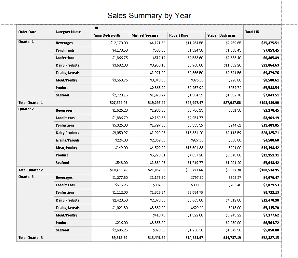Click the Total Quarter 1 summary row

(x=29, y=103)
